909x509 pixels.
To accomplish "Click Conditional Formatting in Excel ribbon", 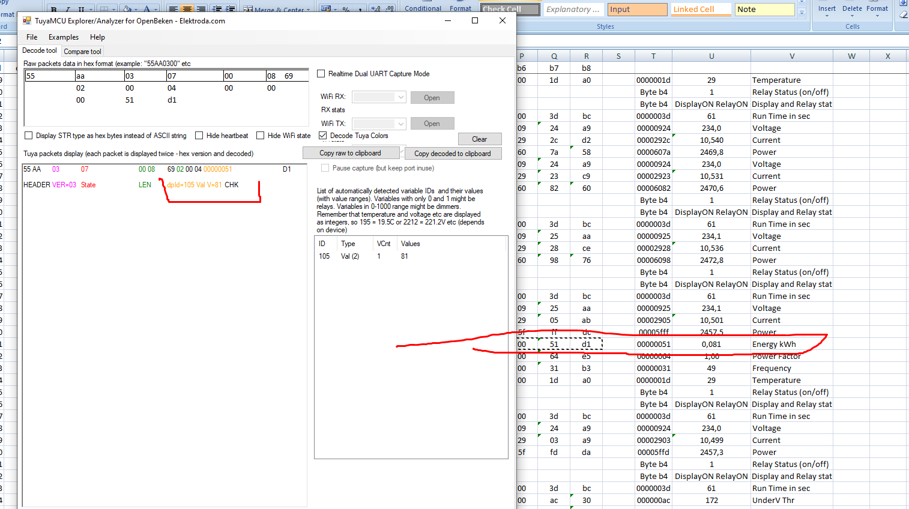I will pos(423,8).
